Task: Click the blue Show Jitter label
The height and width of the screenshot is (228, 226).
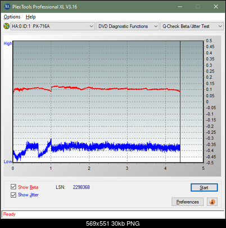Action: [28, 195]
